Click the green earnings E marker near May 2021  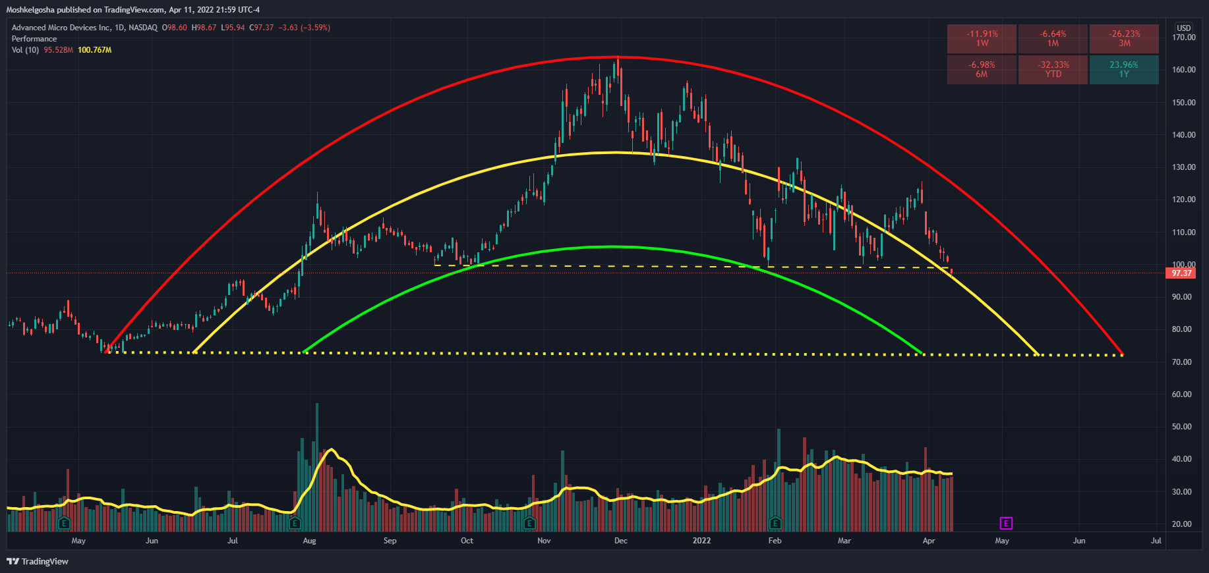coord(64,524)
